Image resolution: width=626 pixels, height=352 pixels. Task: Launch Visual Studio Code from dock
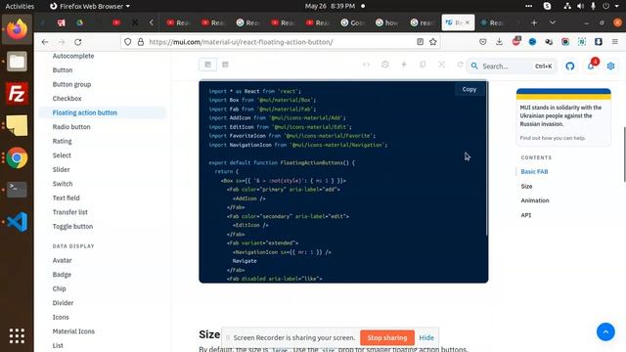[17, 222]
